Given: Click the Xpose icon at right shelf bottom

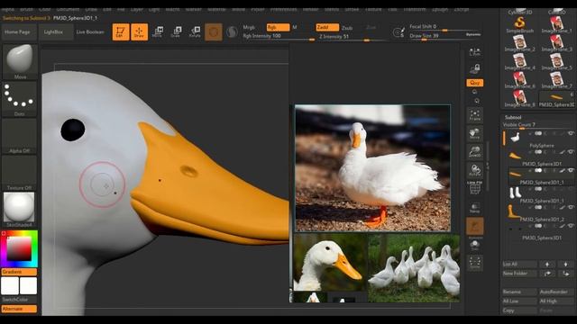Looking at the screenshot, I should tap(475, 263).
